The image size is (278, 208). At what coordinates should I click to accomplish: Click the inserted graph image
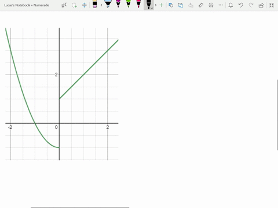(x=62, y=94)
